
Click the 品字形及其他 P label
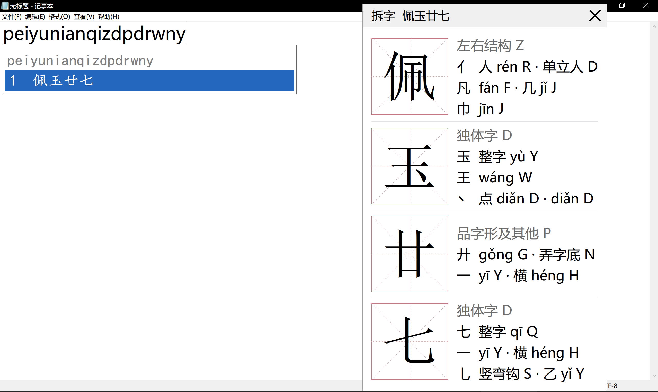[x=504, y=234]
